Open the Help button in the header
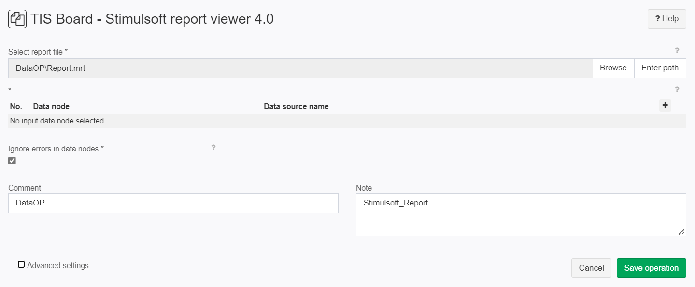The image size is (695, 287). point(667,19)
